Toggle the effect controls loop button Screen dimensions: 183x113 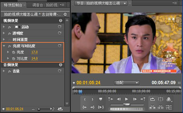pos(60,109)
